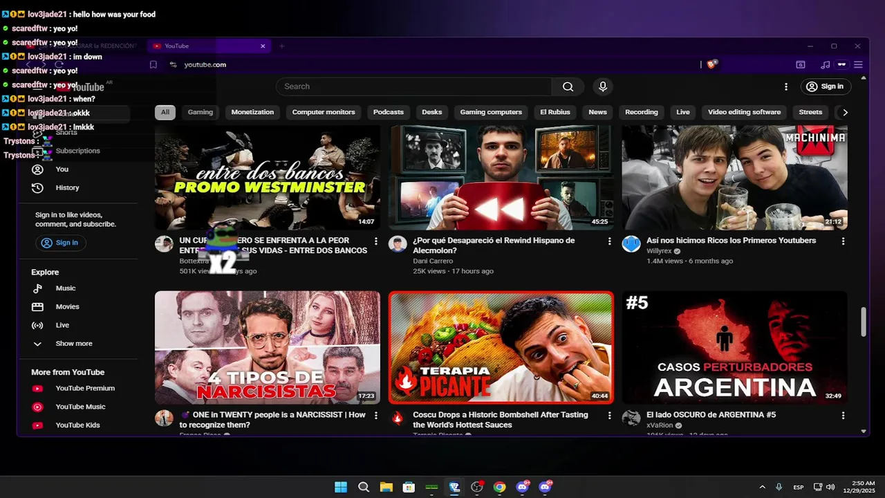The height and width of the screenshot is (498, 885).
Task: Open options for ENTRE DOS BANCOS video
Action: tap(376, 241)
